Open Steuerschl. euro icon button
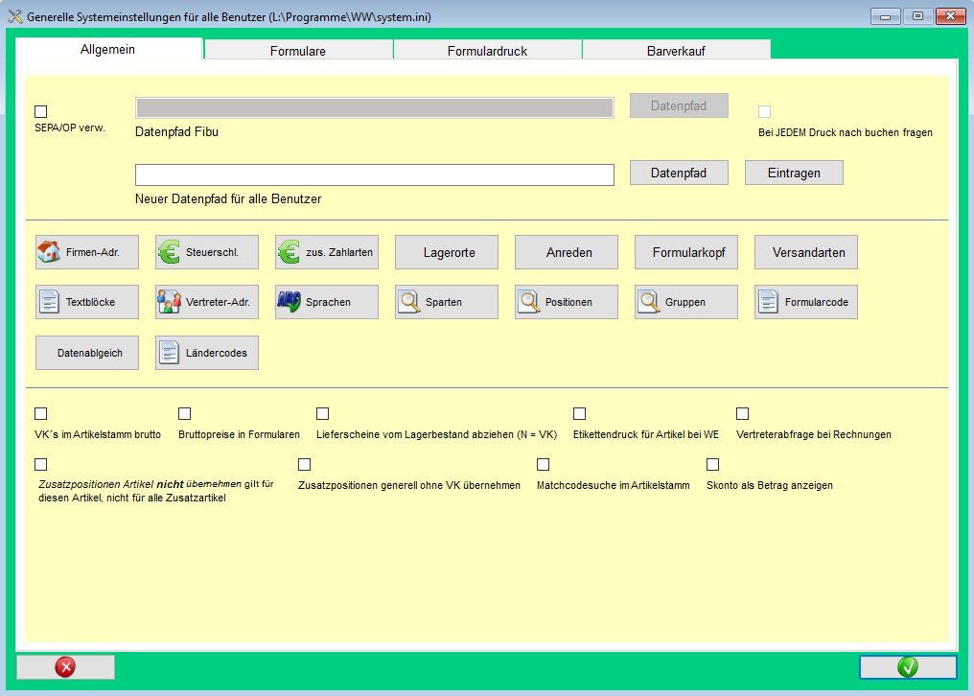This screenshot has height=696, width=974. click(x=207, y=252)
